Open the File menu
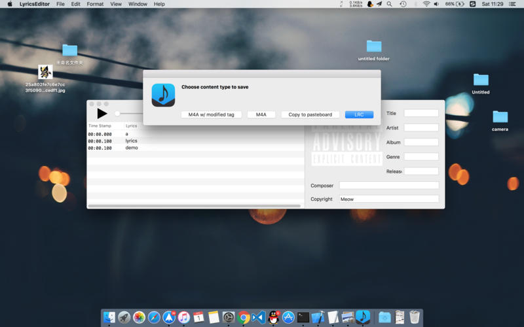The height and width of the screenshot is (327, 524). (x=60, y=4)
